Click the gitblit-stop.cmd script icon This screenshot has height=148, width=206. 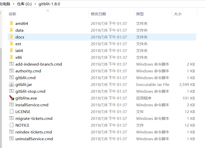12,91
